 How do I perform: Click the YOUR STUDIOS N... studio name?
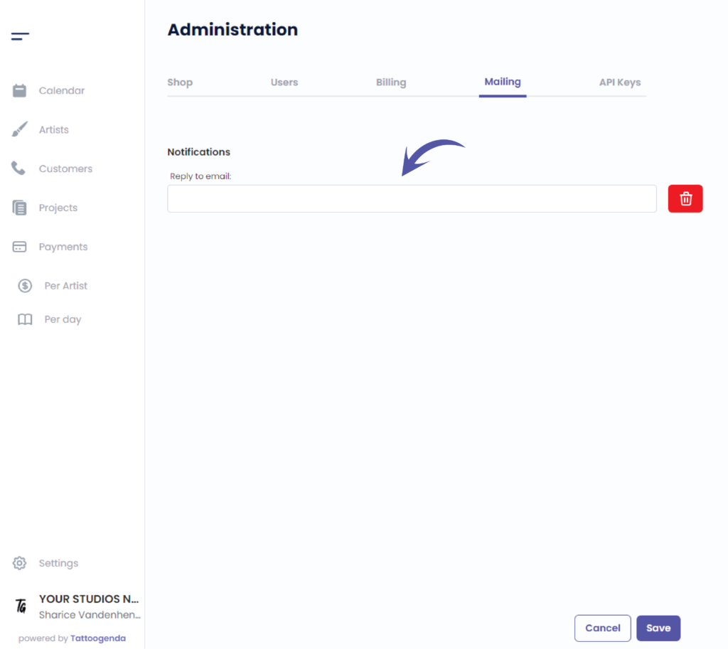tap(89, 599)
